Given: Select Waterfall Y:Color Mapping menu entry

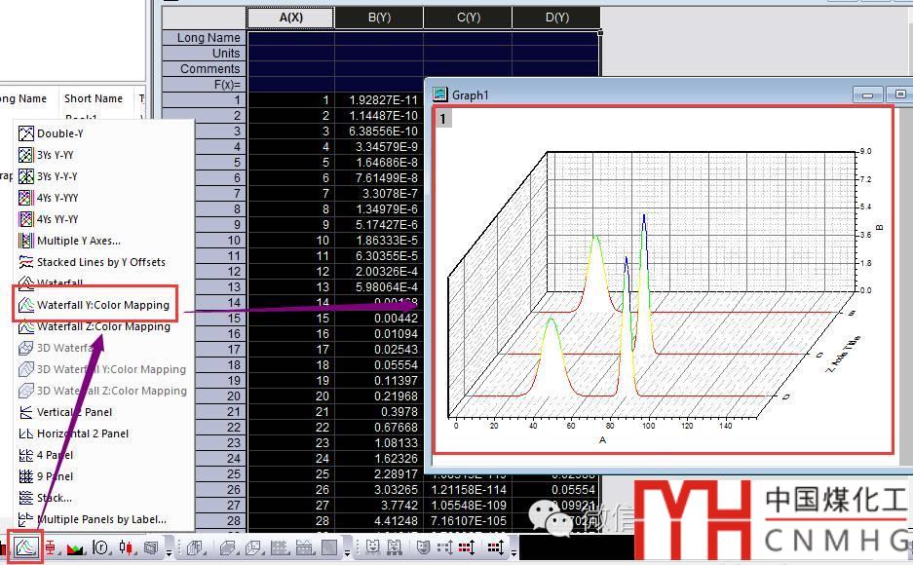Looking at the screenshot, I should click(x=102, y=305).
